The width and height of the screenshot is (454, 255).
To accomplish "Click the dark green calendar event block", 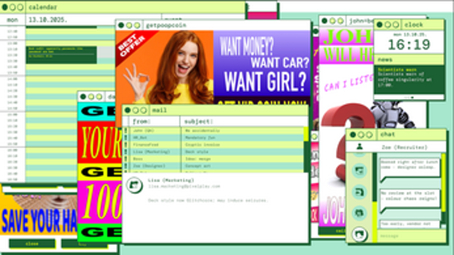I will click(x=61, y=55).
